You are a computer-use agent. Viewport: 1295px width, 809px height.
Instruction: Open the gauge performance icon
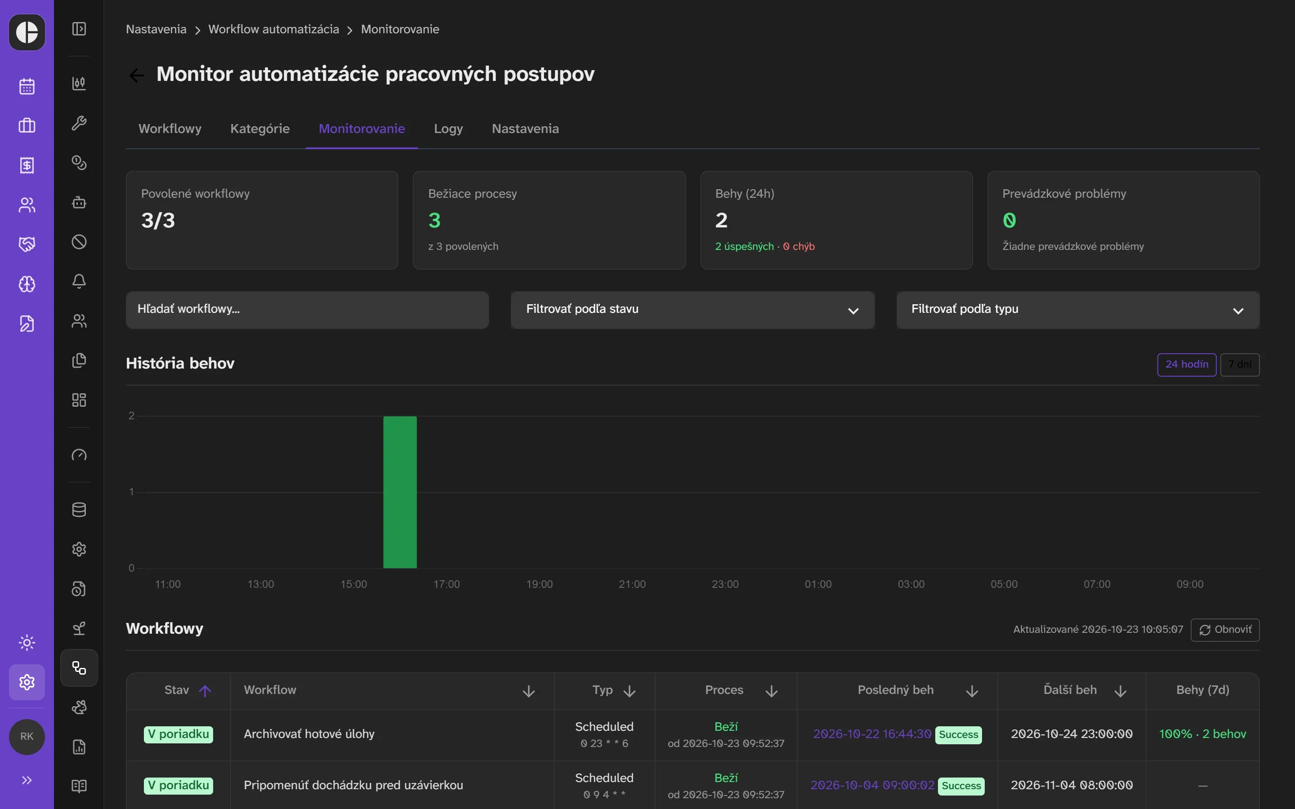79,455
